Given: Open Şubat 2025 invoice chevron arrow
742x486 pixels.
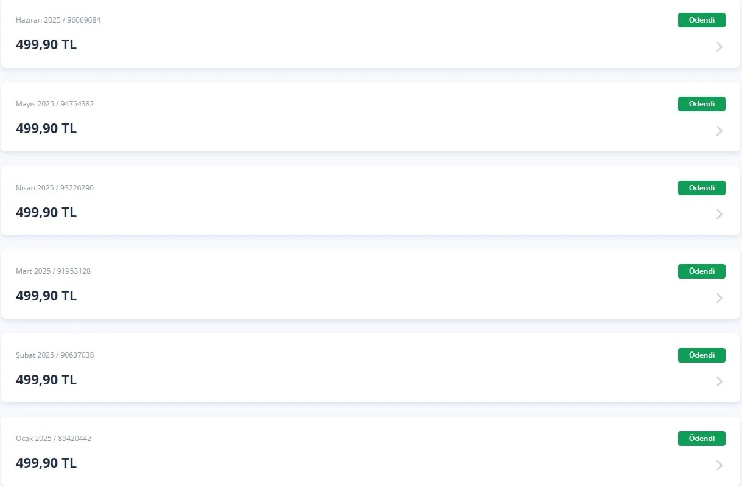Looking at the screenshot, I should [x=719, y=381].
